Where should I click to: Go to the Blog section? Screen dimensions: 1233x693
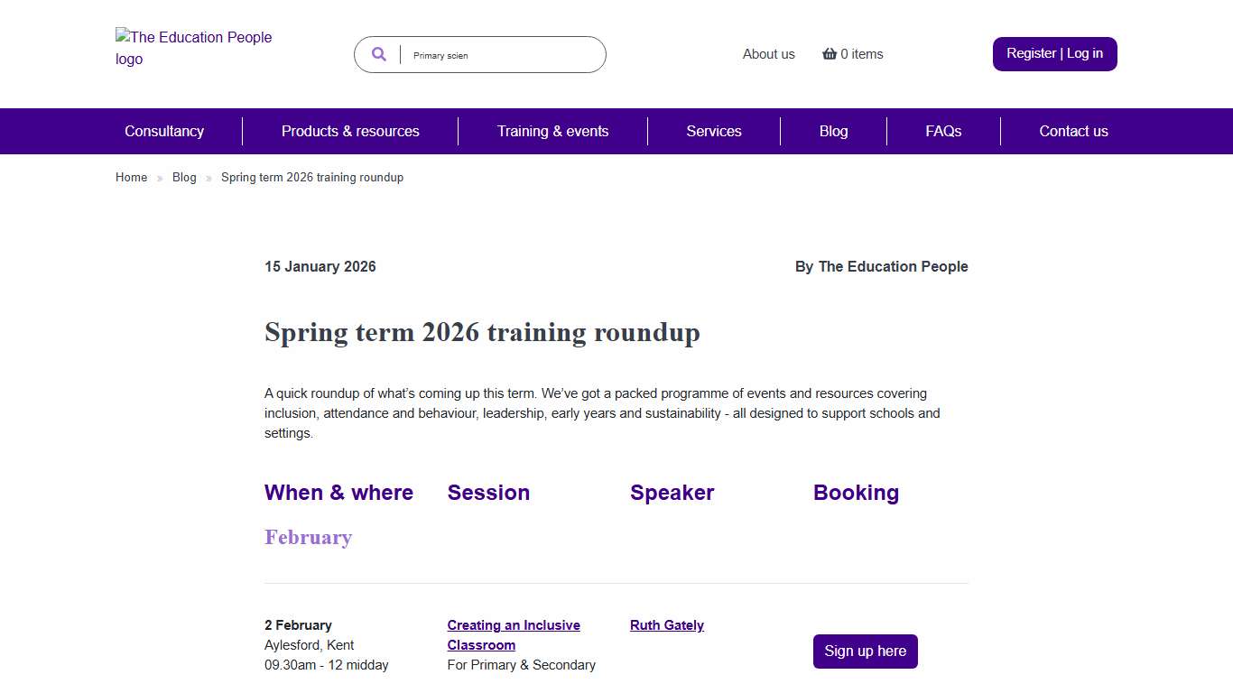(833, 131)
